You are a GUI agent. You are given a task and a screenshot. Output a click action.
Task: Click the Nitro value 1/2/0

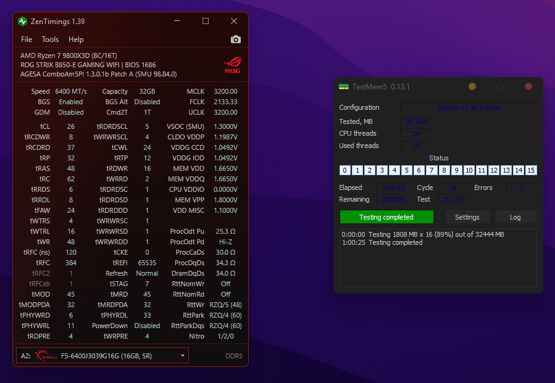tap(225, 336)
